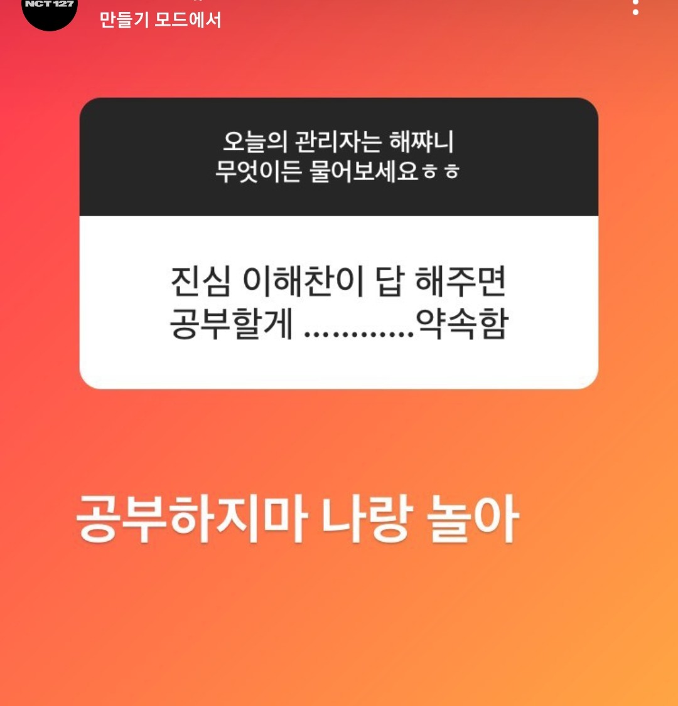Tap the caption word '놀아'
The width and height of the screenshot is (678, 706).
point(473,519)
